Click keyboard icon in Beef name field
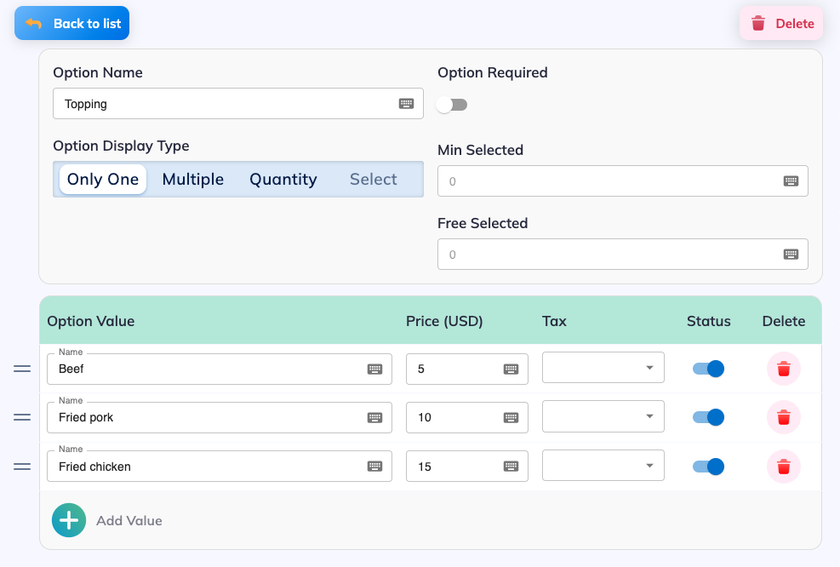 374,369
